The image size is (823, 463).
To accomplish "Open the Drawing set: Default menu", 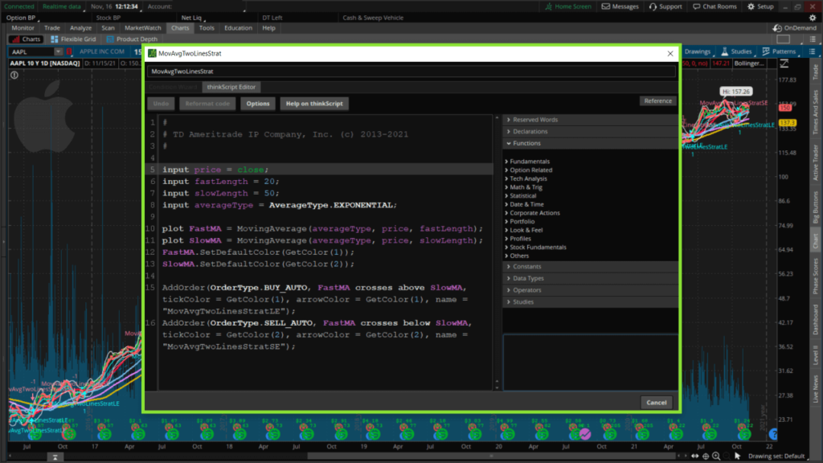I will tap(776, 457).
